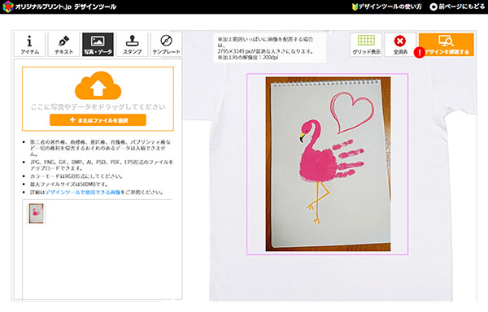Click the 全消去 clear-all button
Screen dimensions: 488x312
400,45
